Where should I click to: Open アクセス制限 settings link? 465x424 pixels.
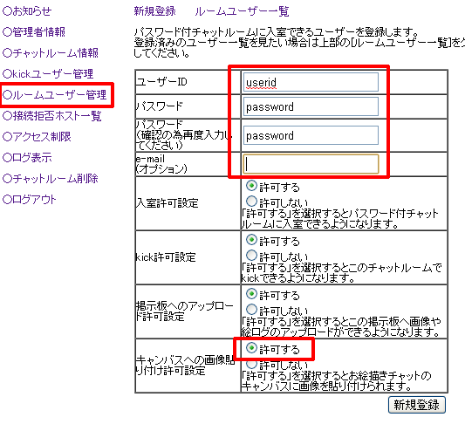[37, 137]
